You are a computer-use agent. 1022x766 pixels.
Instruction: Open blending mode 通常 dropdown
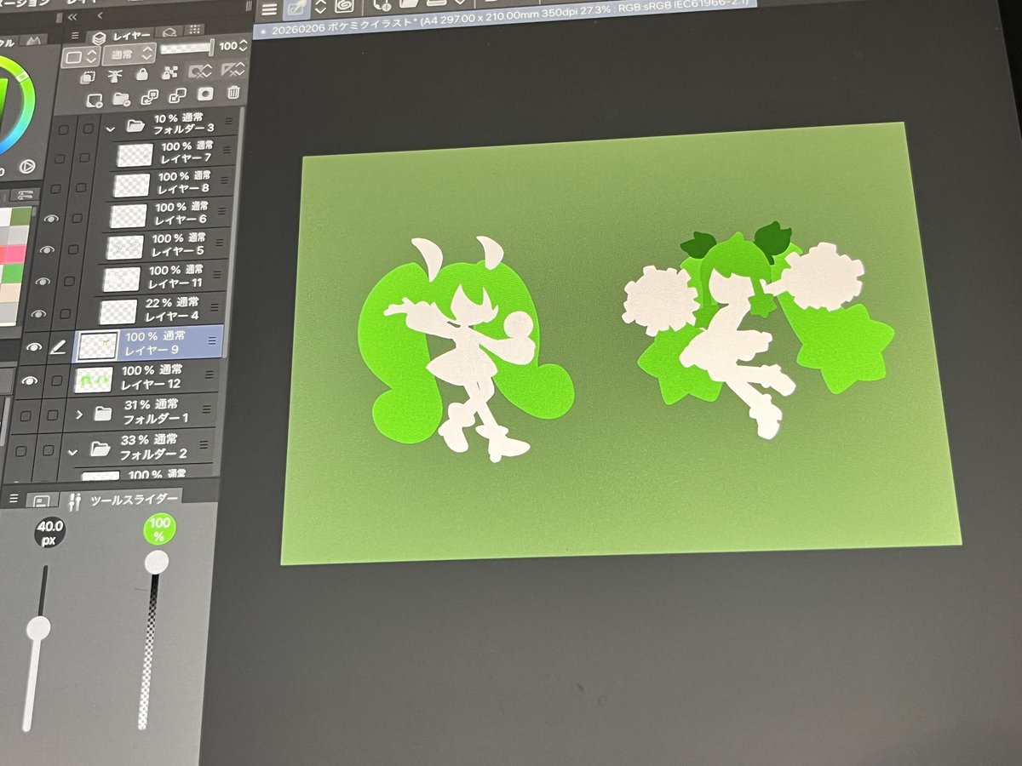pyautogui.click(x=129, y=54)
